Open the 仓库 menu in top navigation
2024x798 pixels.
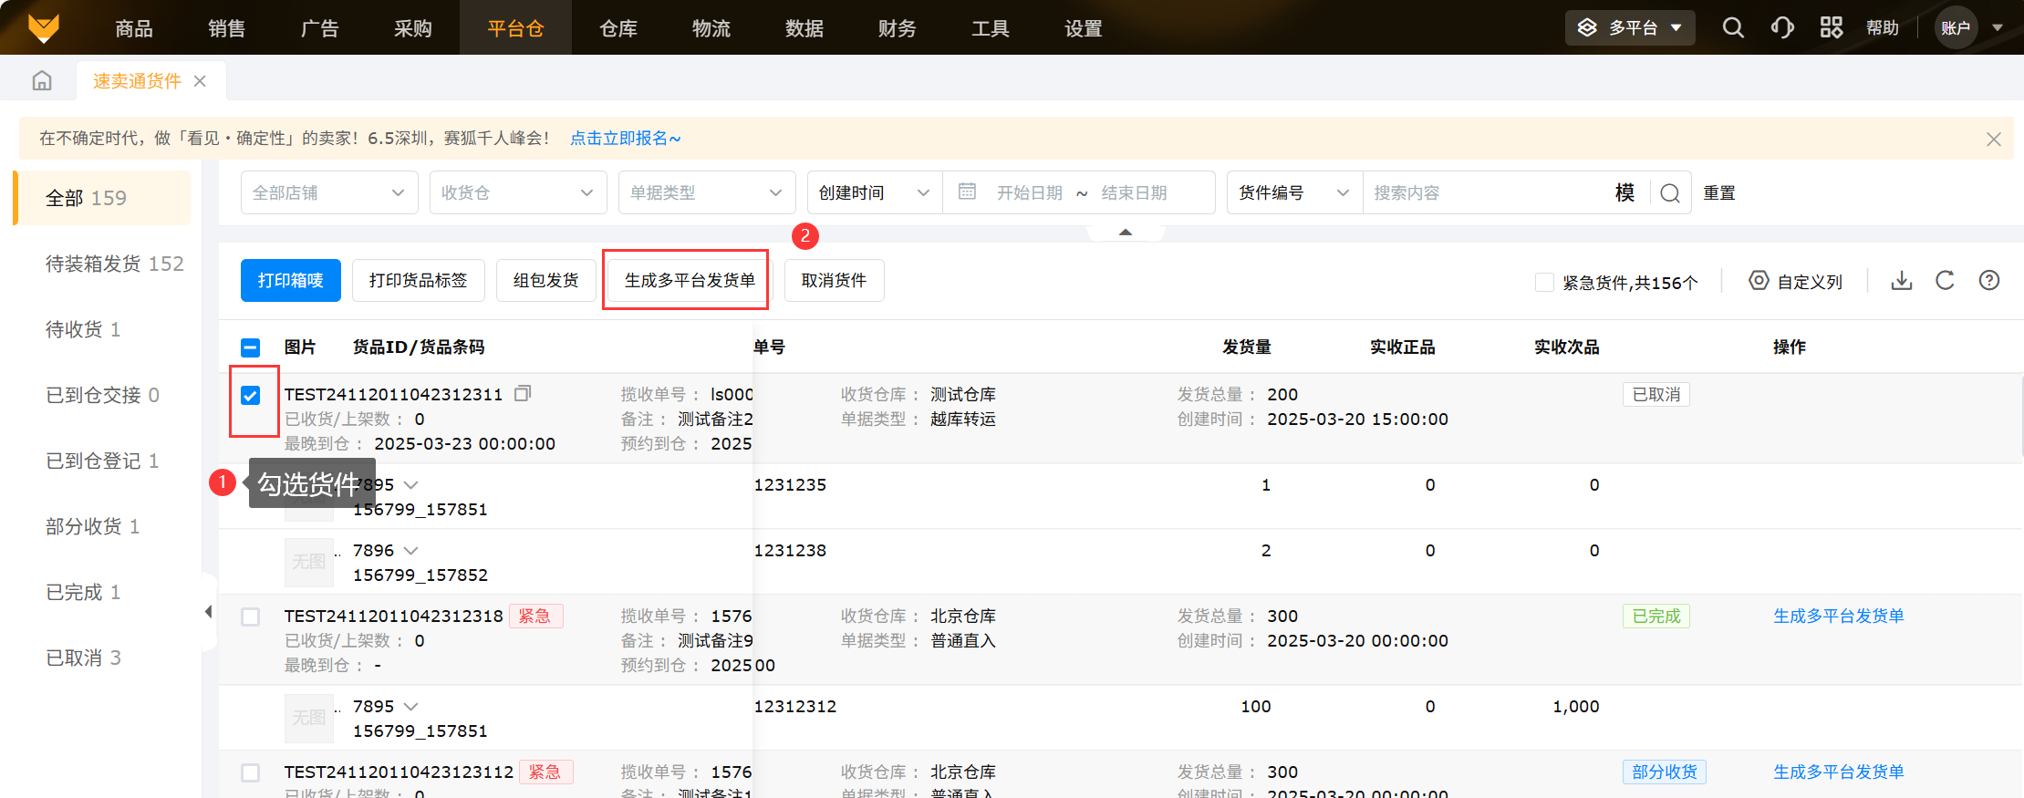[x=618, y=28]
